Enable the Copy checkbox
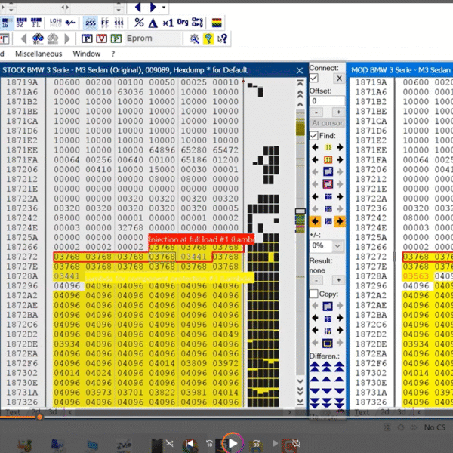 314,294
